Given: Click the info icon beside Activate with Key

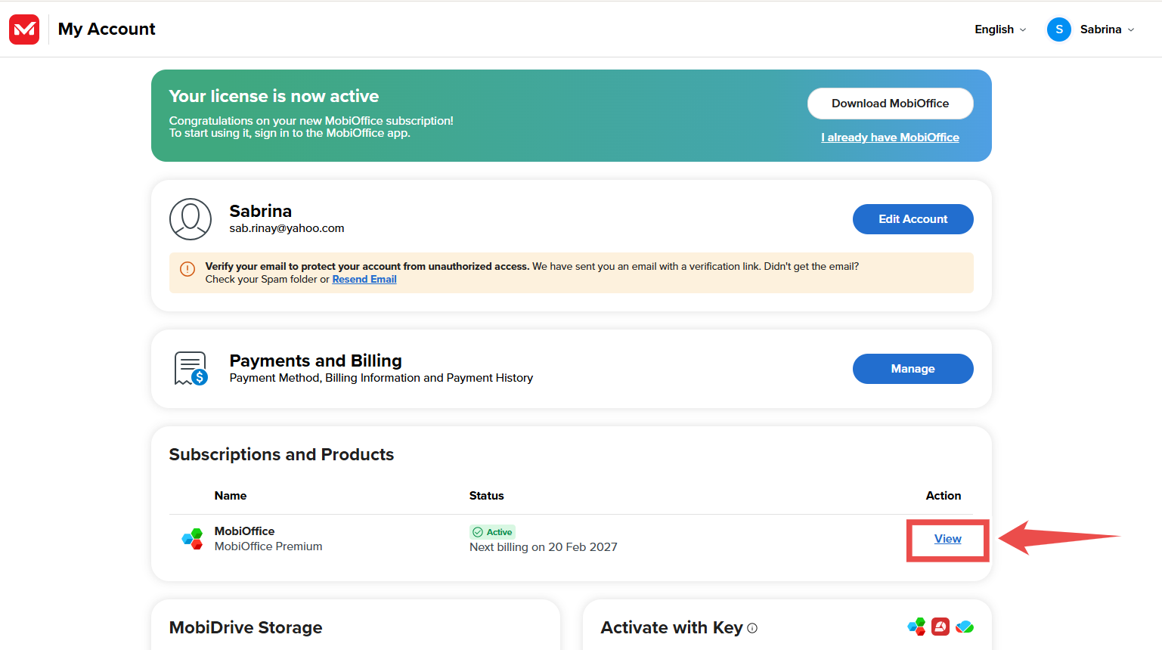Looking at the screenshot, I should tap(752, 628).
